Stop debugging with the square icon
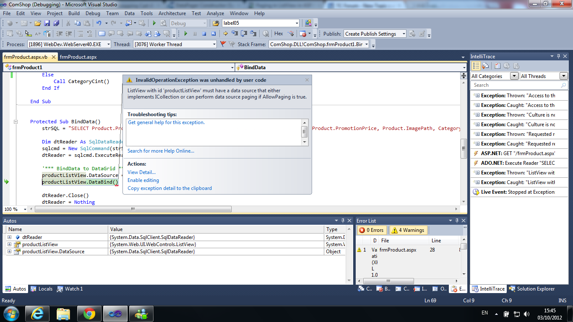The height and width of the screenshot is (322, 573). [204, 34]
